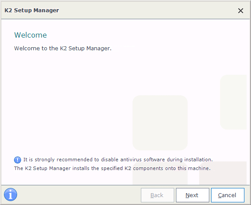Cancel the K2 setup wizard
Screen dimensions: 251x205
[x=227, y=195]
